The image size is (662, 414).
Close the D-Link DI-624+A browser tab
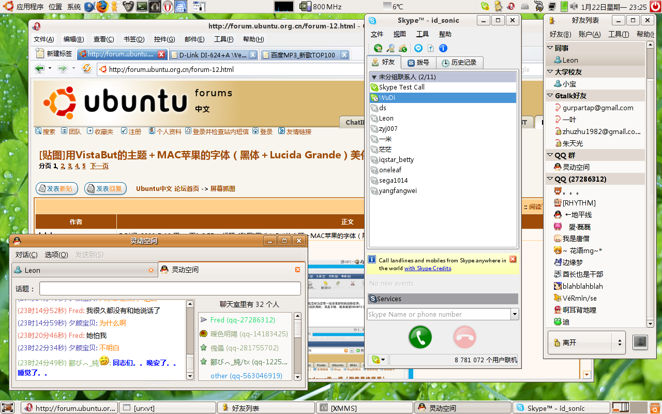[x=253, y=54]
